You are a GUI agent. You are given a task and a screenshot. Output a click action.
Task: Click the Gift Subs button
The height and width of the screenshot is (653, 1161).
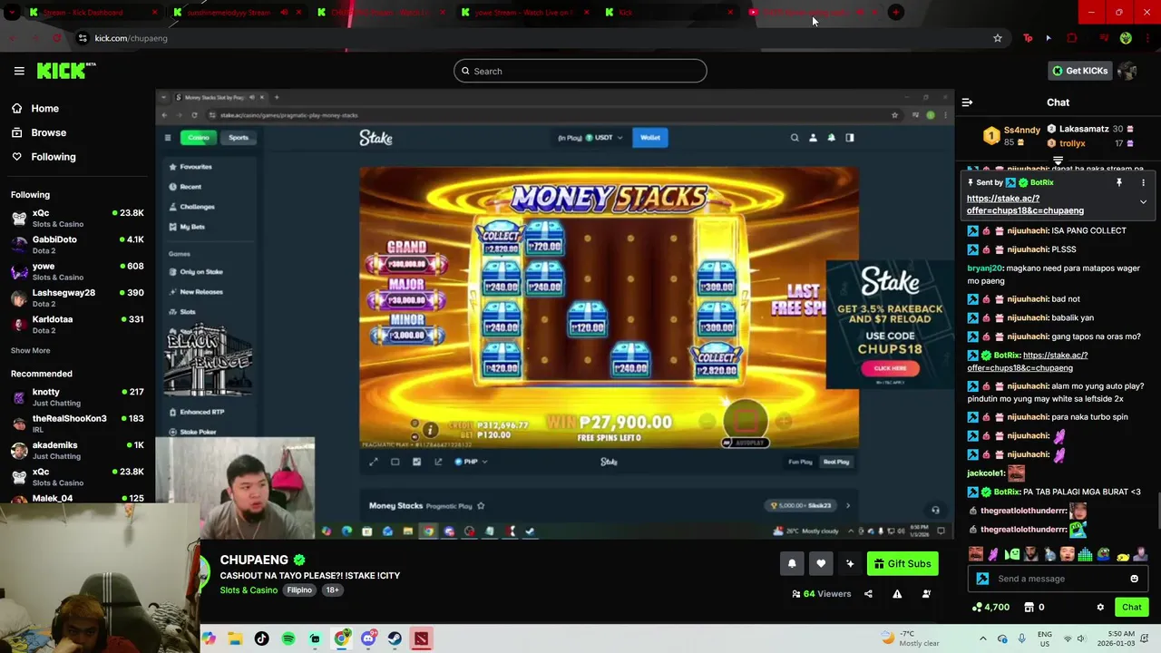[x=902, y=564]
